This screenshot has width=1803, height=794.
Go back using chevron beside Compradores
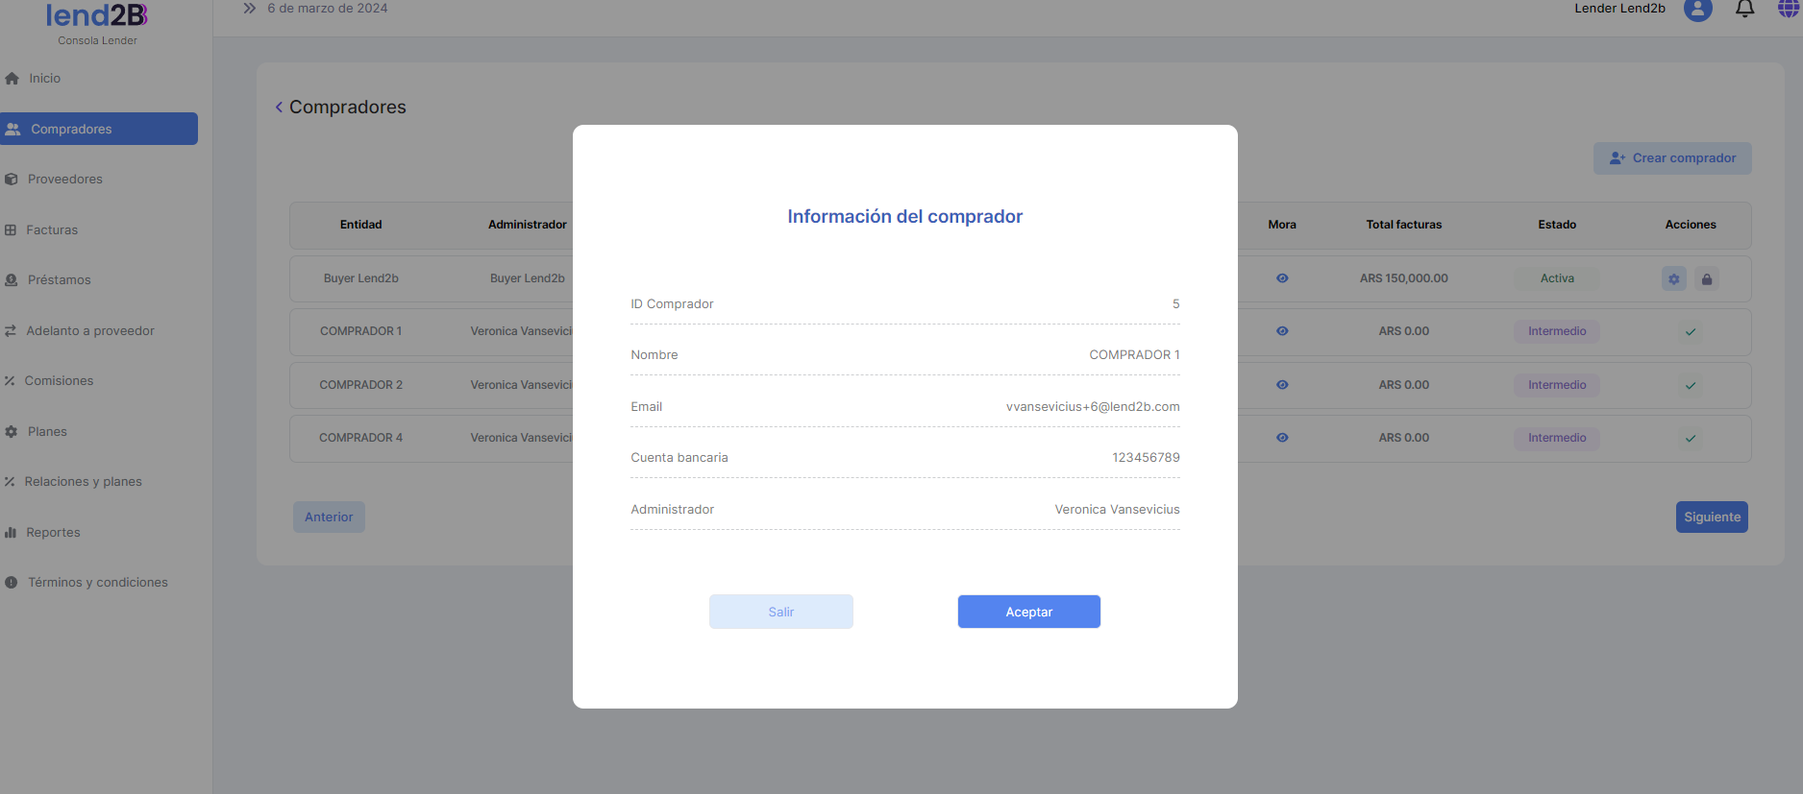point(279,108)
